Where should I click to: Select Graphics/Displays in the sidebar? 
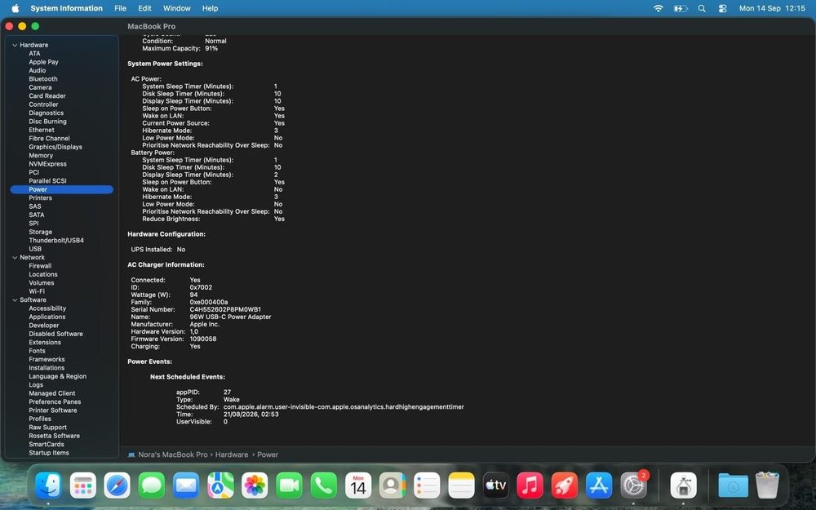coord(55,147)
